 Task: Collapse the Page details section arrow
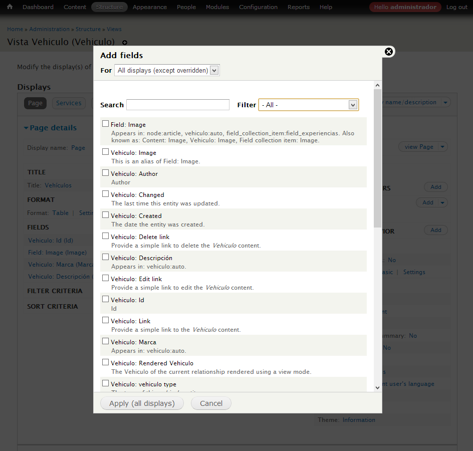click(26, 128)
